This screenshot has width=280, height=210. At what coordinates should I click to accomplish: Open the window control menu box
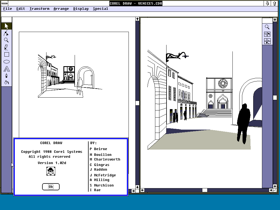point(4,3)
